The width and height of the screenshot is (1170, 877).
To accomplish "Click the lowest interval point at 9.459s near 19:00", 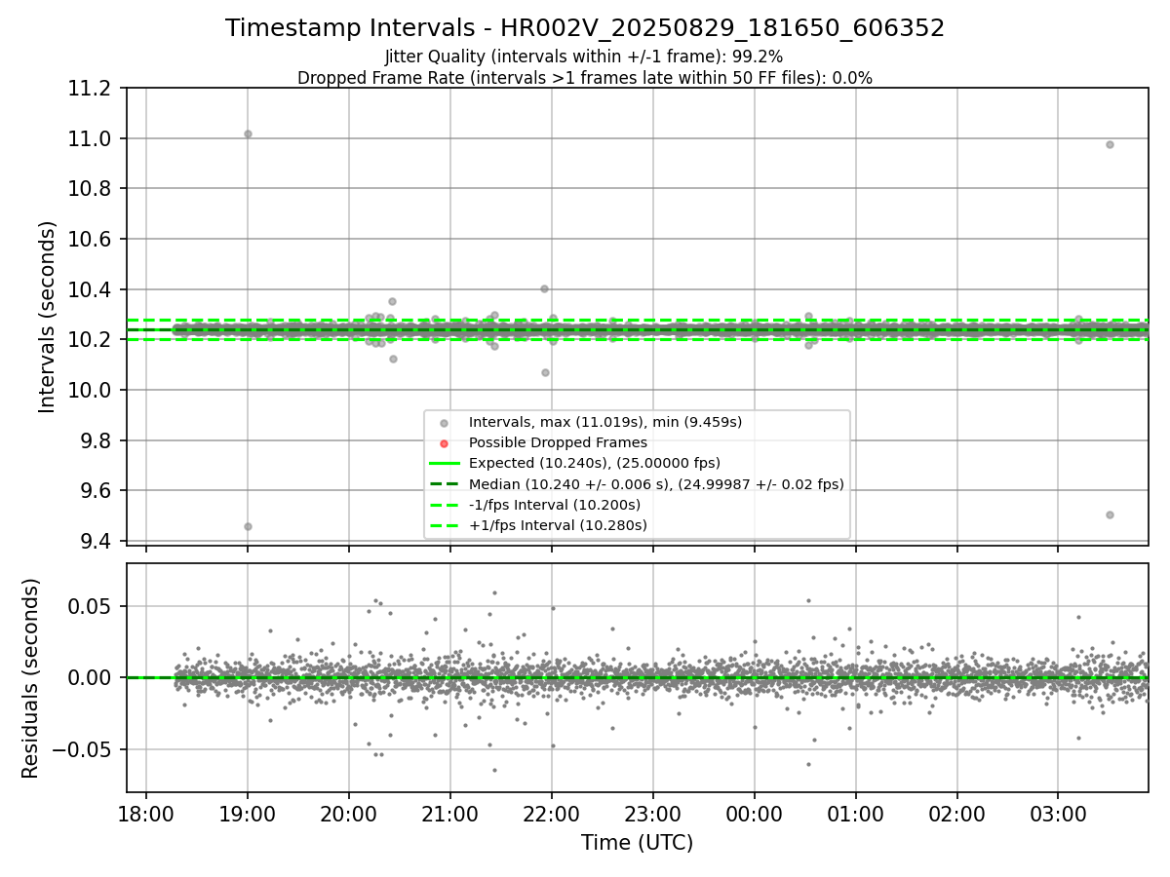I will pos(248,526).
